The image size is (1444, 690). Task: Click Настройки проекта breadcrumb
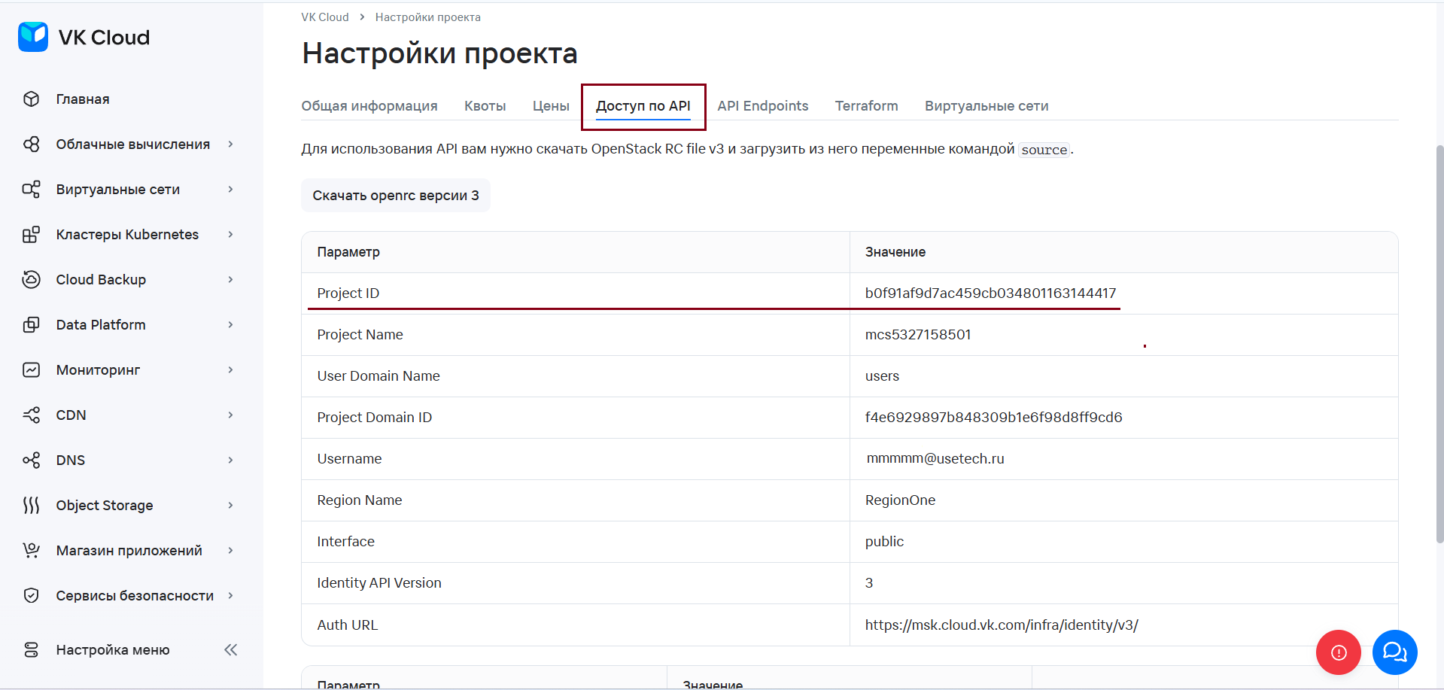[428, 17]
